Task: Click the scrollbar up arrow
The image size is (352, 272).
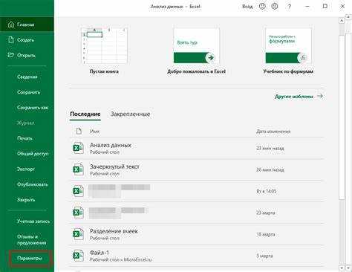Action: click(342, 21)
